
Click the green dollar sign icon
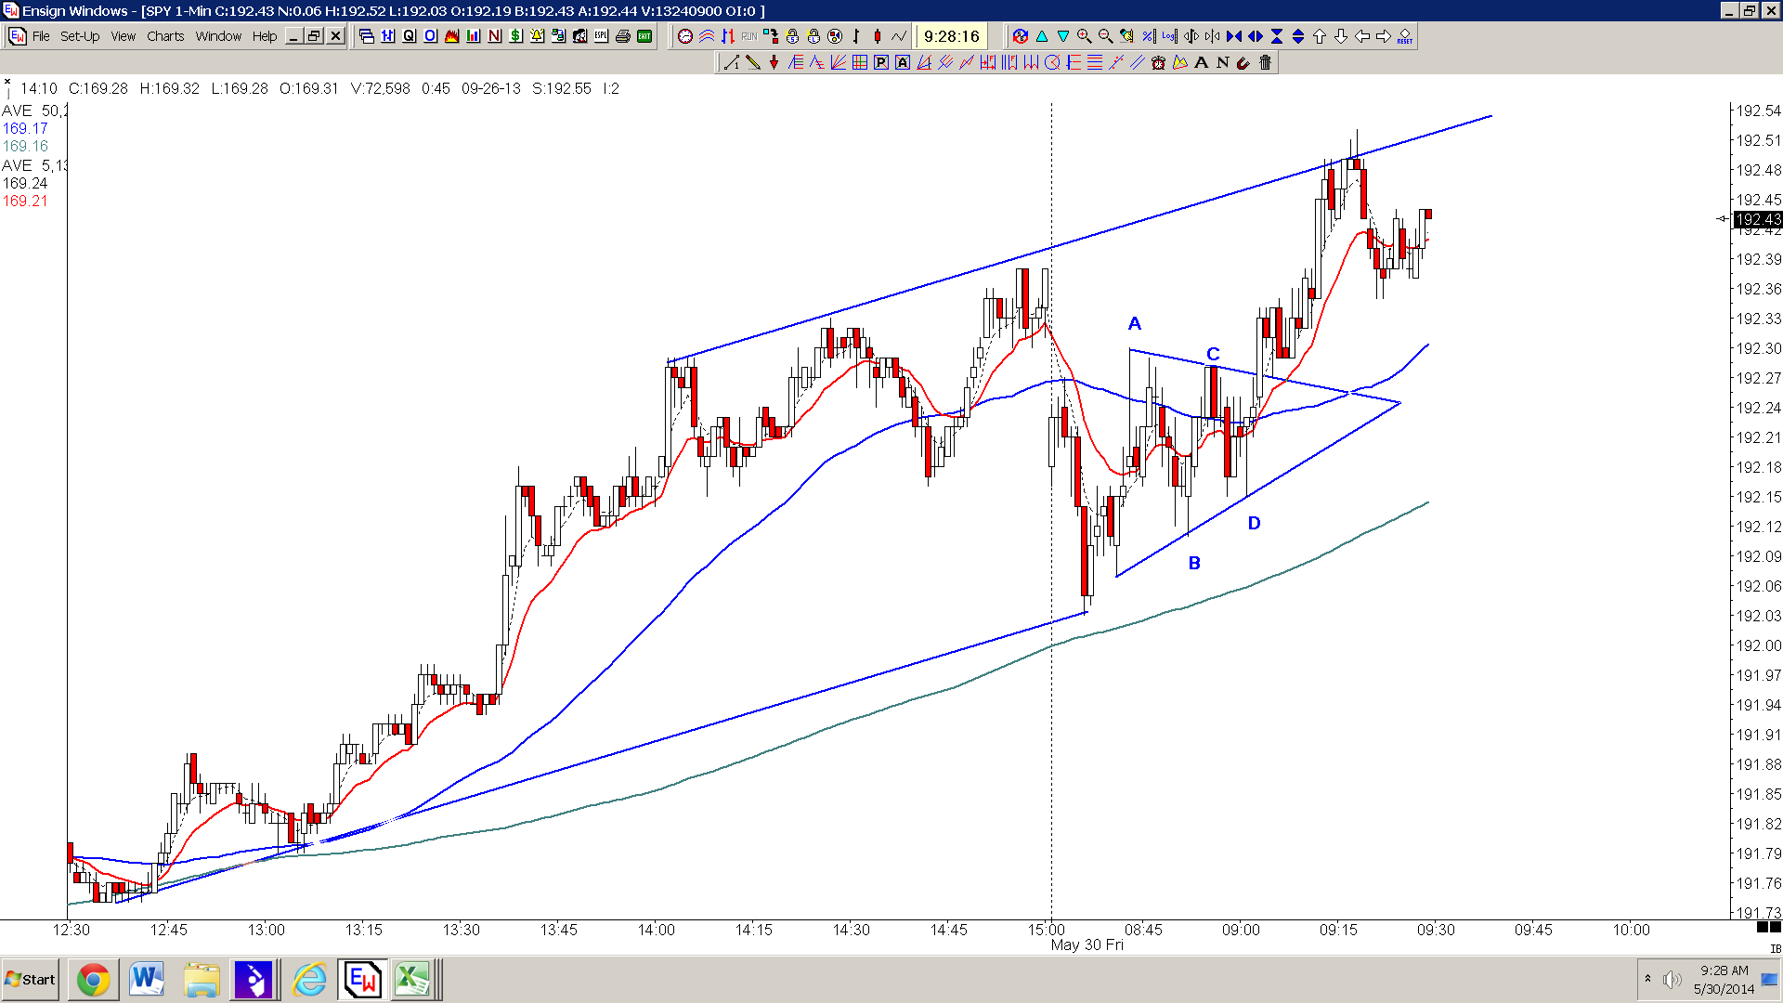tap(515, 36)
